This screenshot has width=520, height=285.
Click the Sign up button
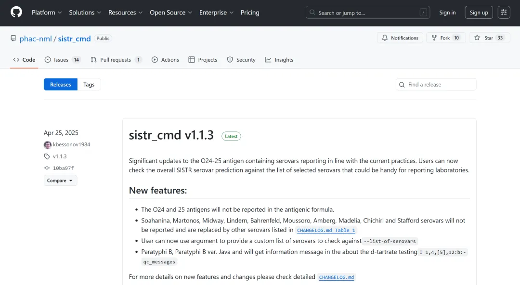(x=479, y=13)
